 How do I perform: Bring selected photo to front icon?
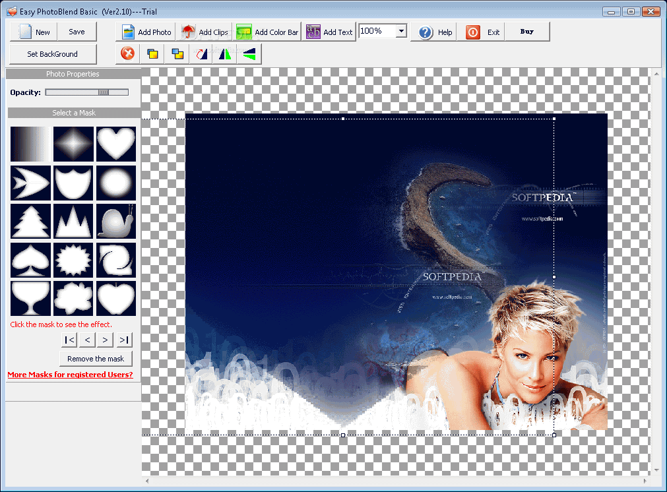(x=152, y=53)
